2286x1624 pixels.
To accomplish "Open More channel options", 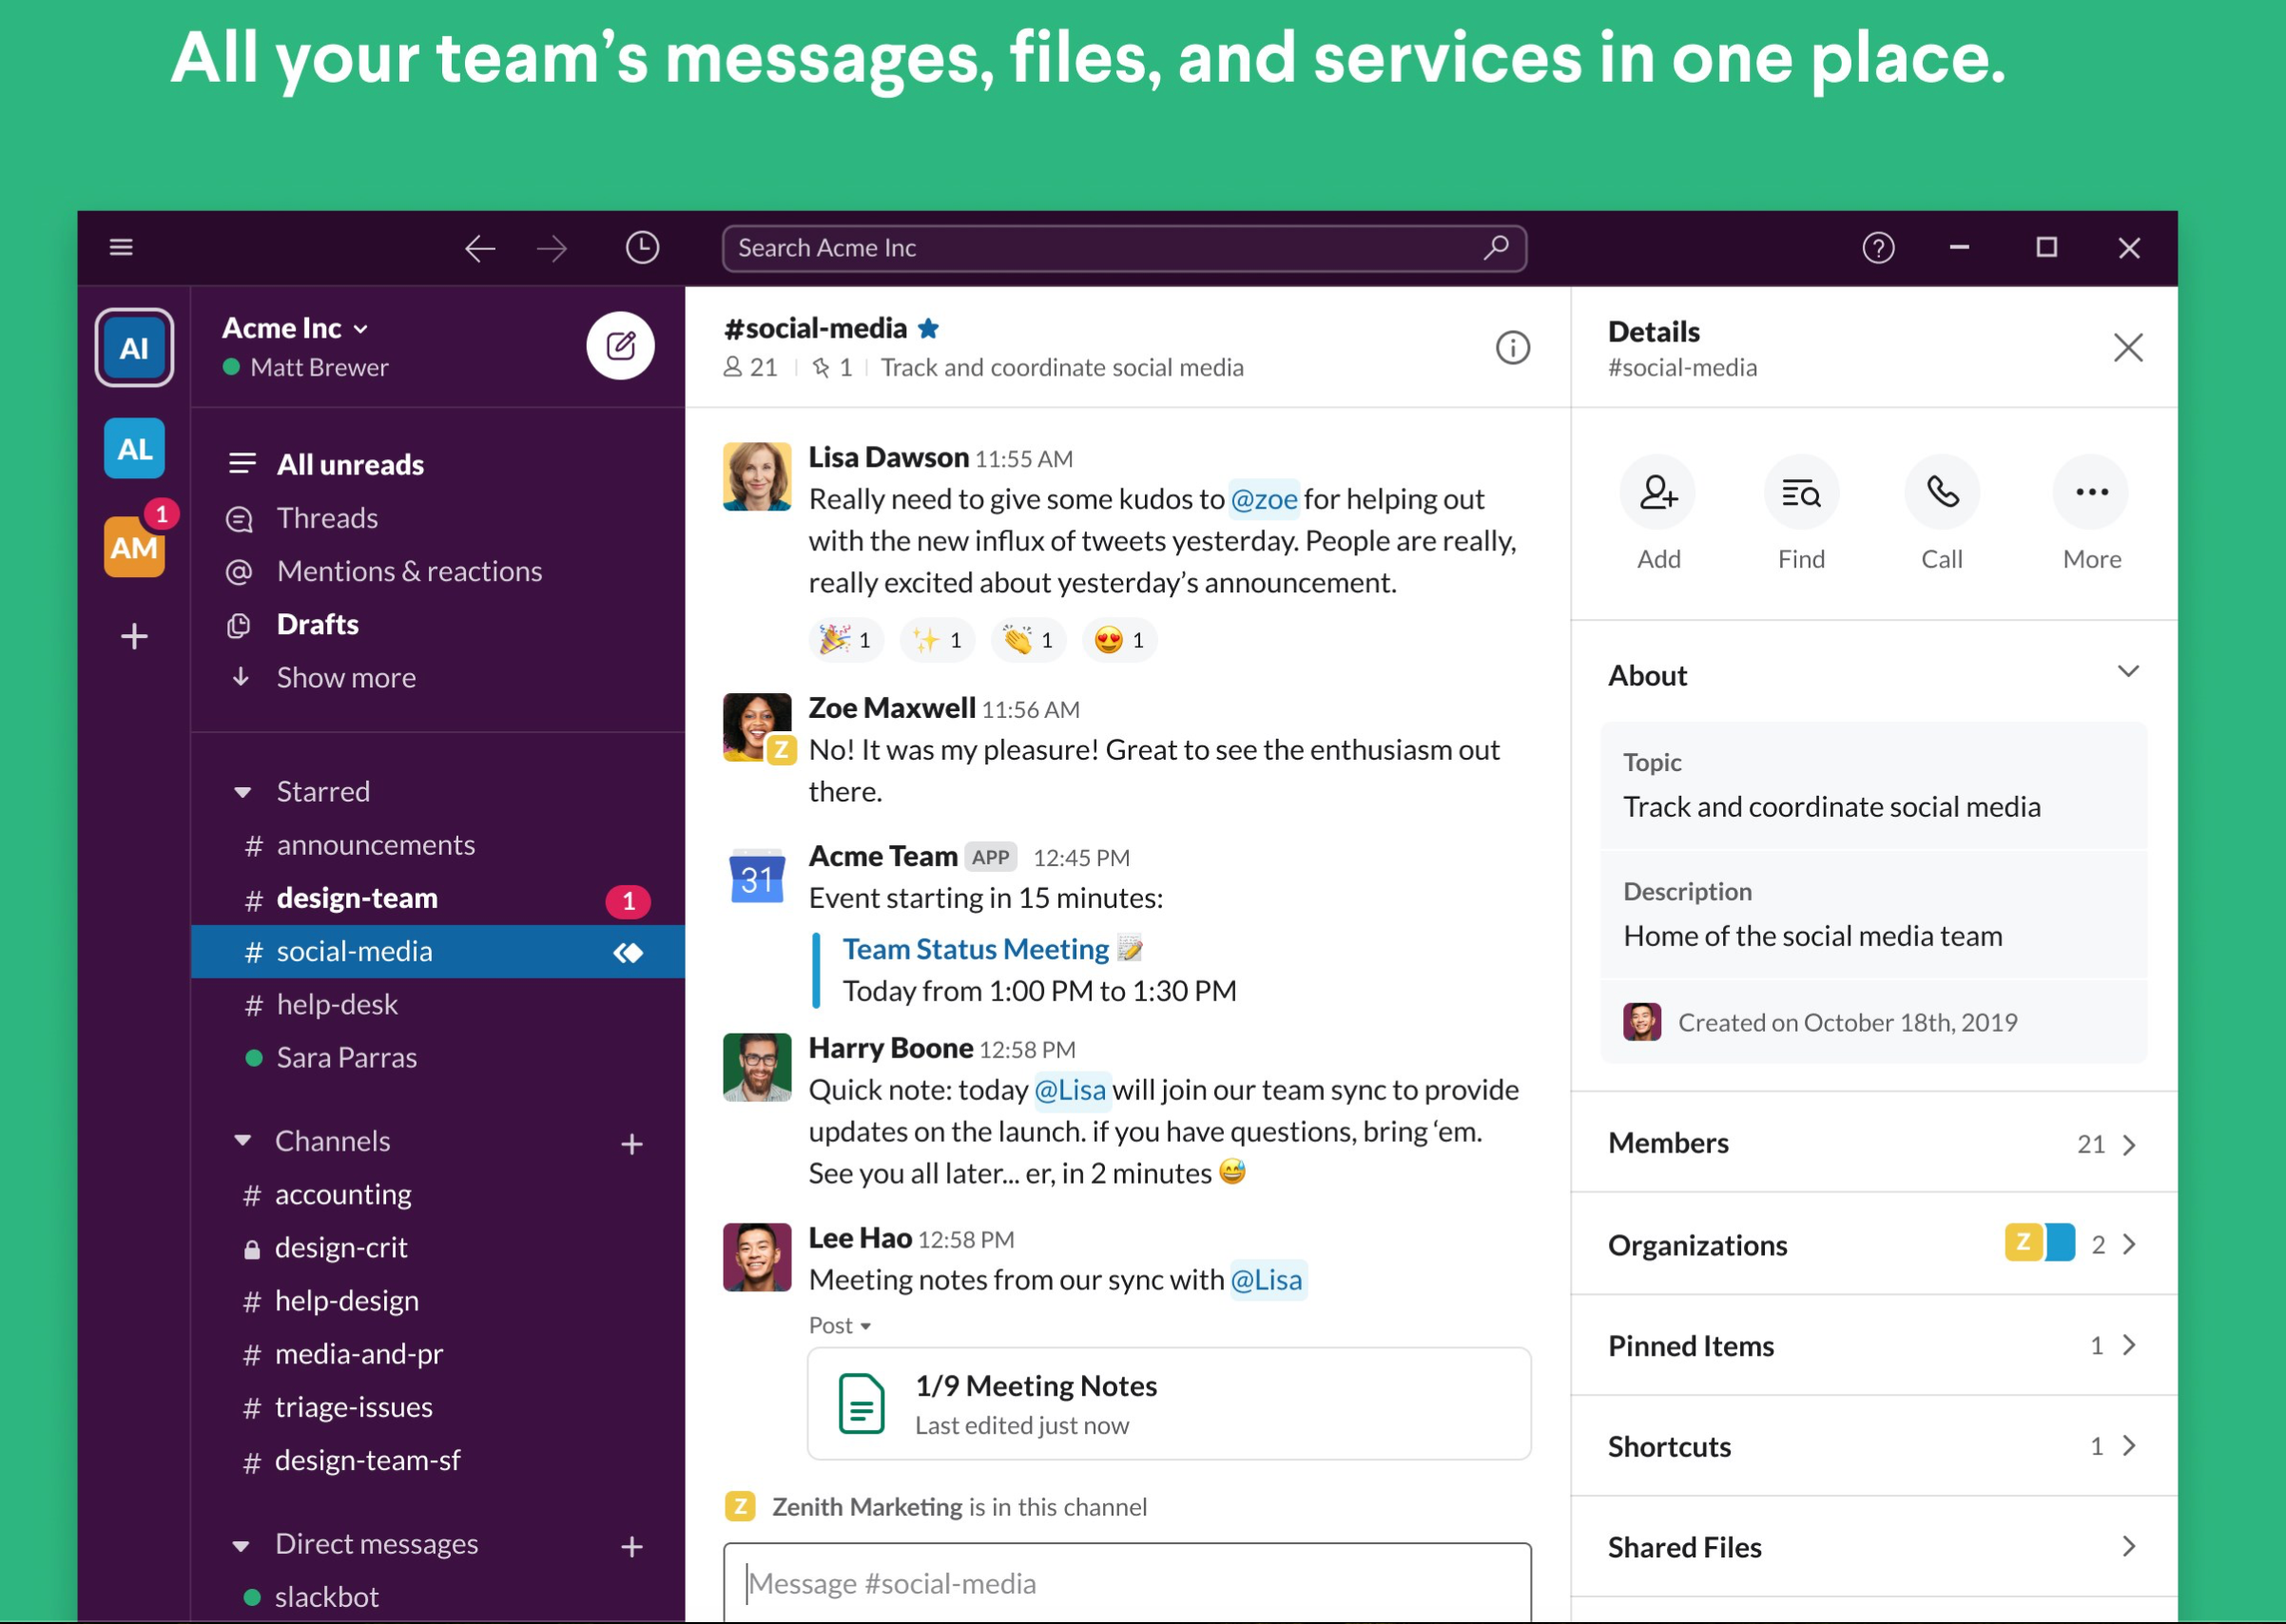I will [x=2091, y=492].
